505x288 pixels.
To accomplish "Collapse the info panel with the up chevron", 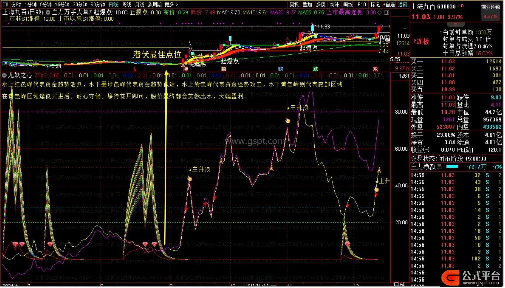I will [455, 24].
